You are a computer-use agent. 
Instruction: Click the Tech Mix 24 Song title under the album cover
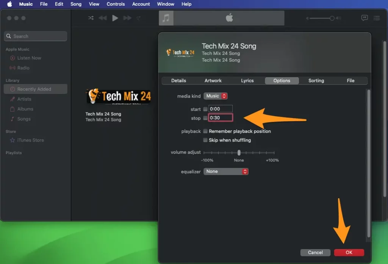point(103,114)
